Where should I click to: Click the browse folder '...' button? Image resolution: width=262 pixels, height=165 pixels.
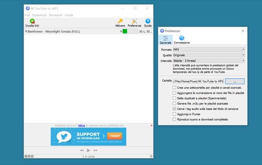[x=235, y=81]
